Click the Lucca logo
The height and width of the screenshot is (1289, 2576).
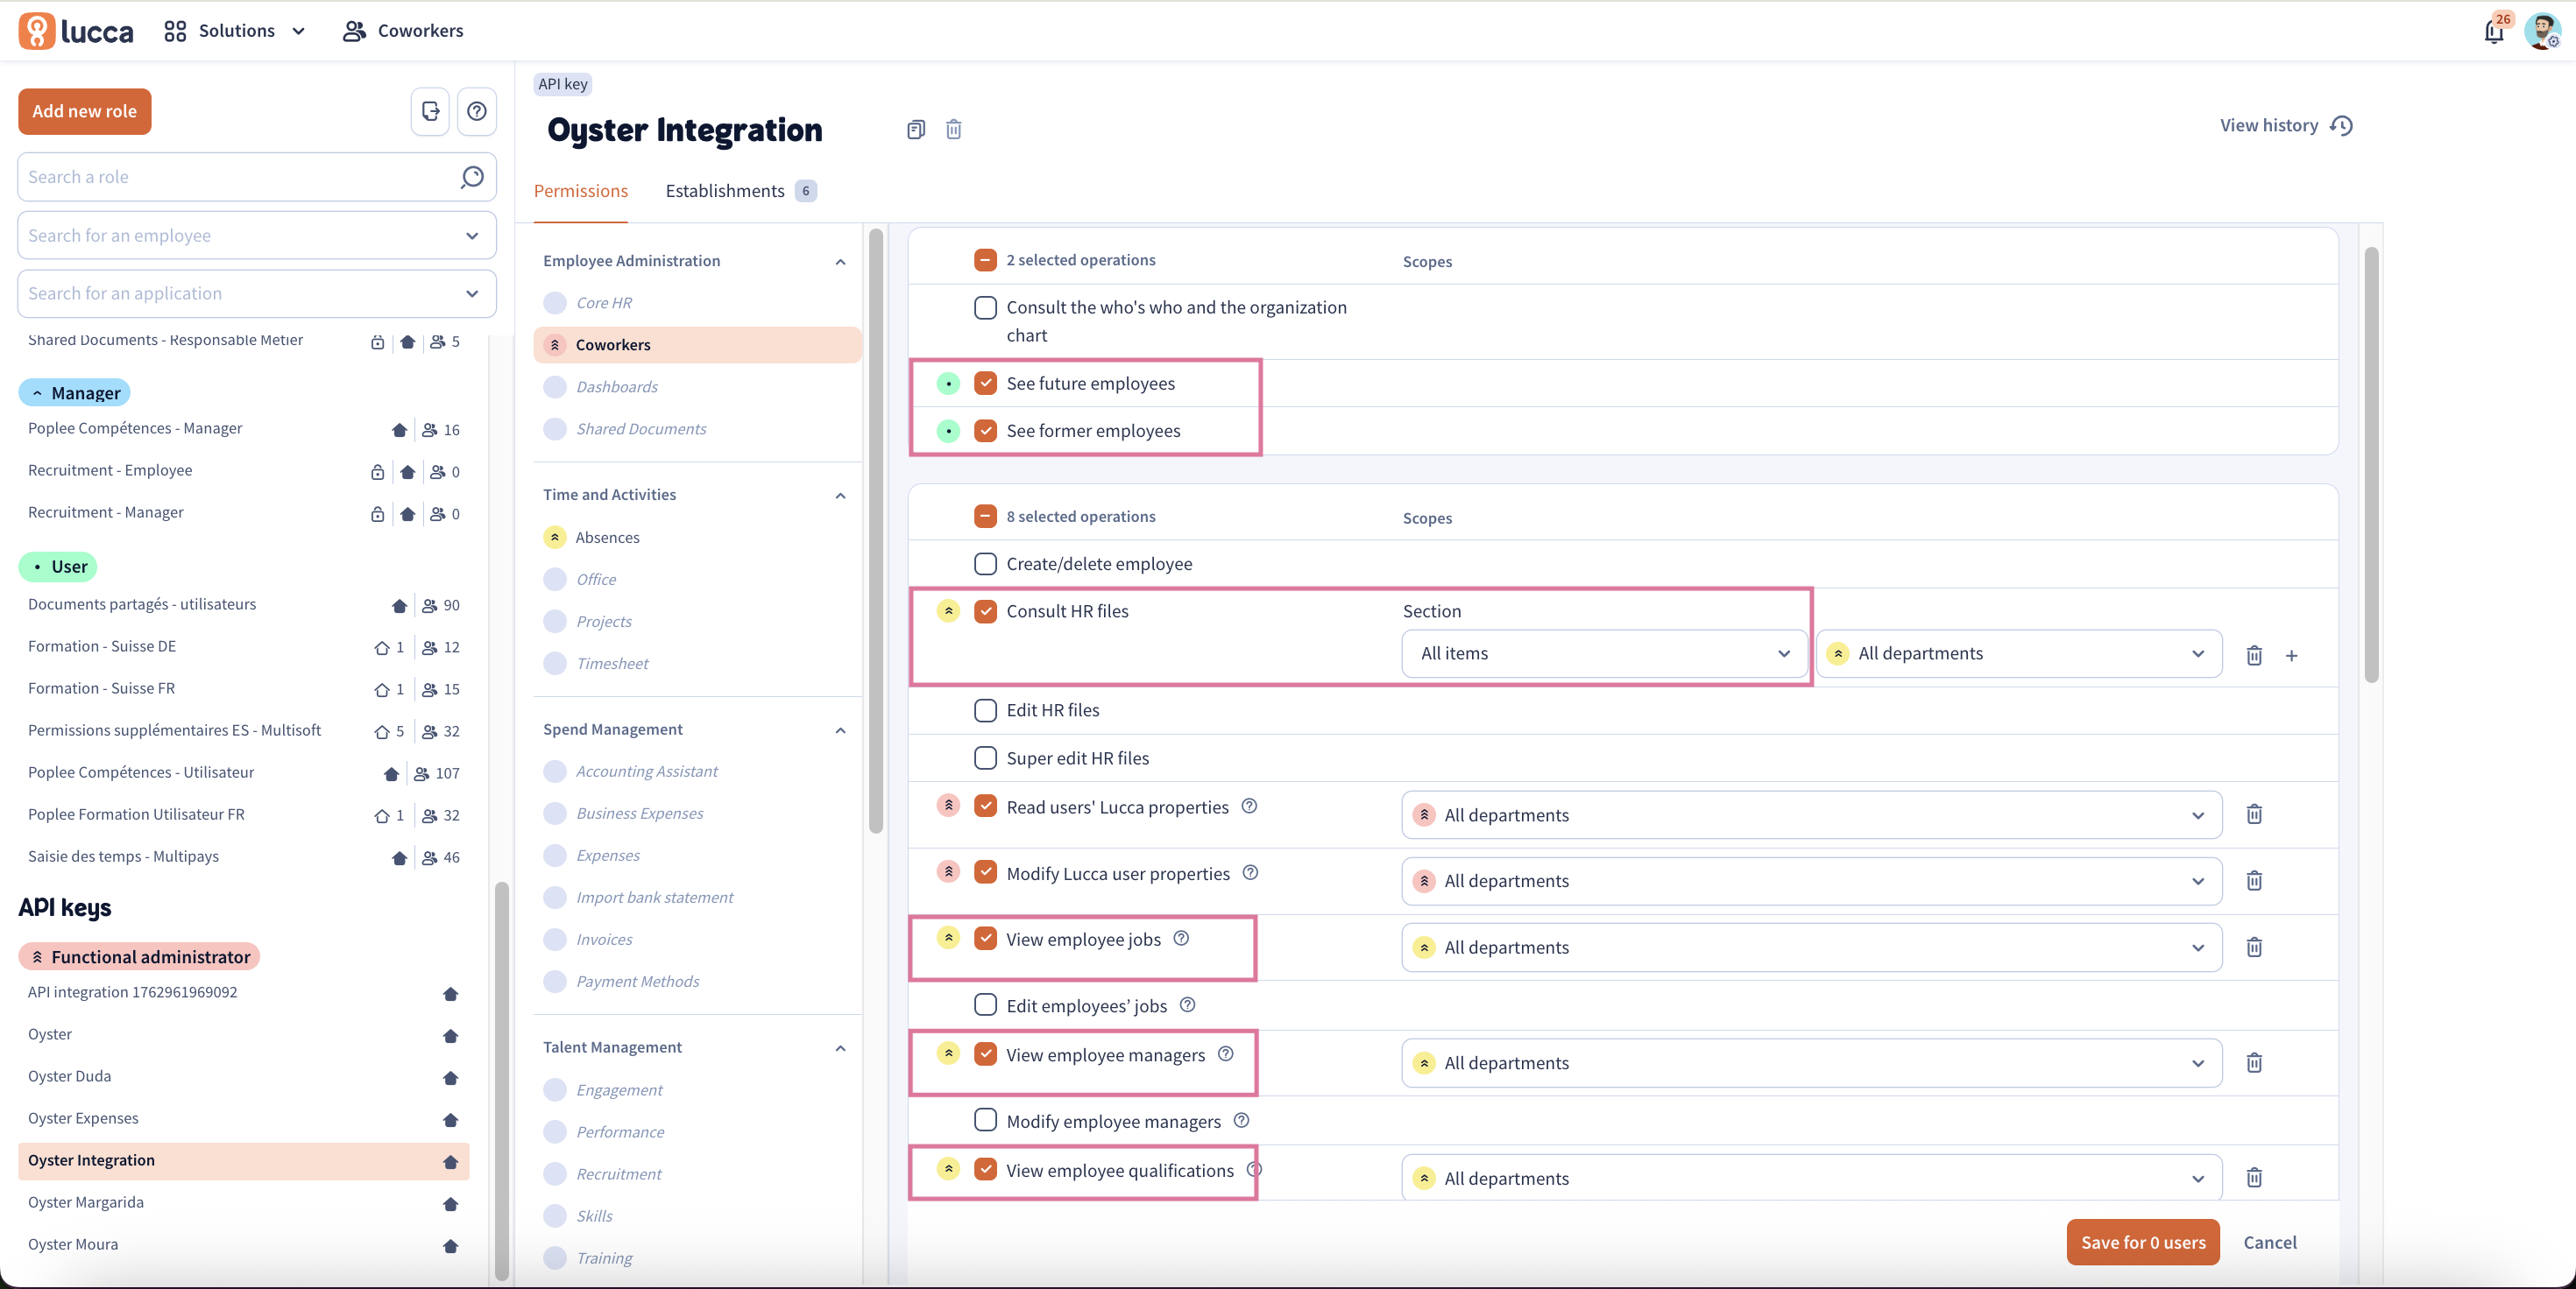pyautogui.click(x=76, y=31)
